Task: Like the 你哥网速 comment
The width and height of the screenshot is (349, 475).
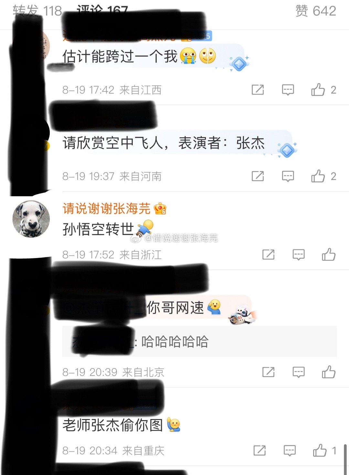Action: coord(329,372)
